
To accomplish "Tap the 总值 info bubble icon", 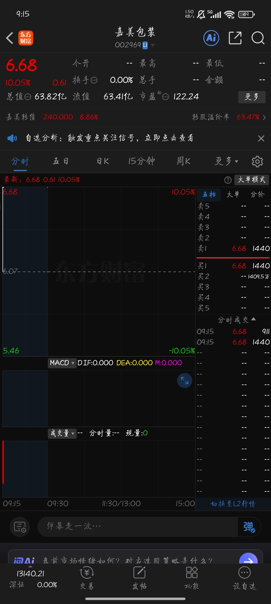I will pyautogui.click(x=28, y=97).
